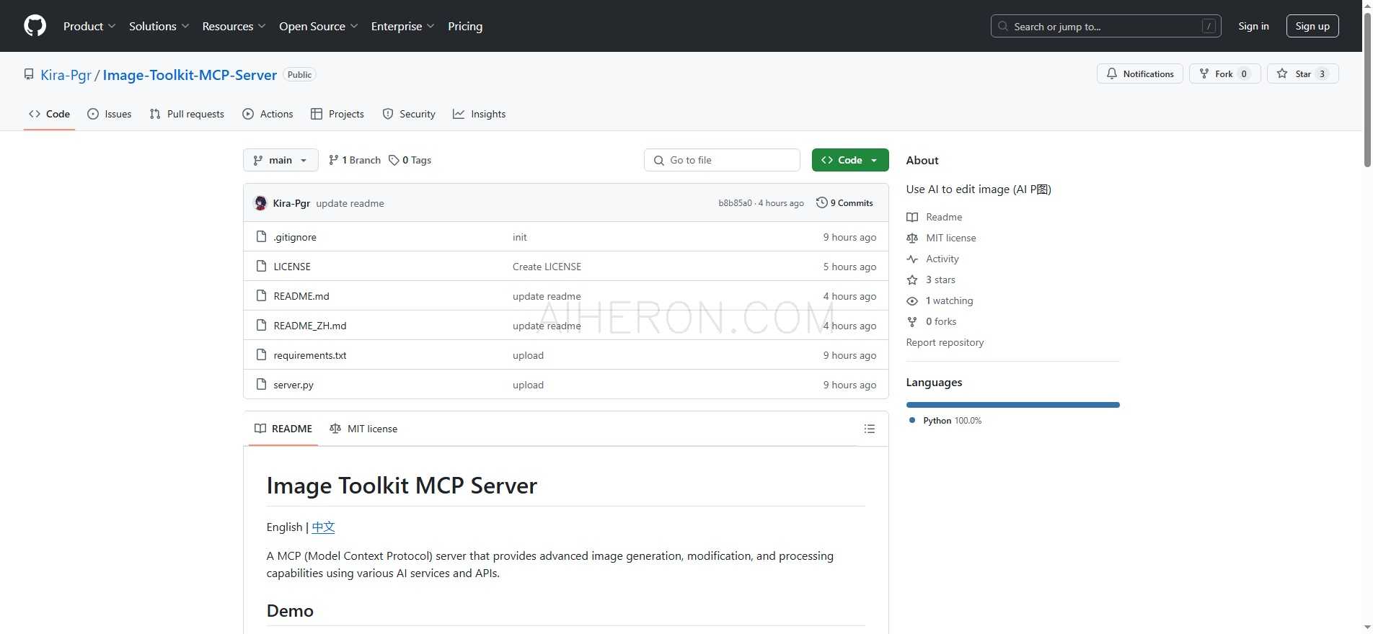Click the eye icon beside 1 watching

pyautogui.click(x=912, y=300)
